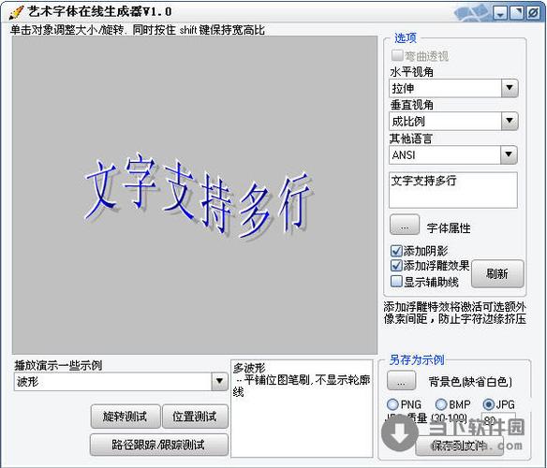Open 字体属性 via its ellipsis button
This screenshot has height=468, width=547.
point(405,225)
